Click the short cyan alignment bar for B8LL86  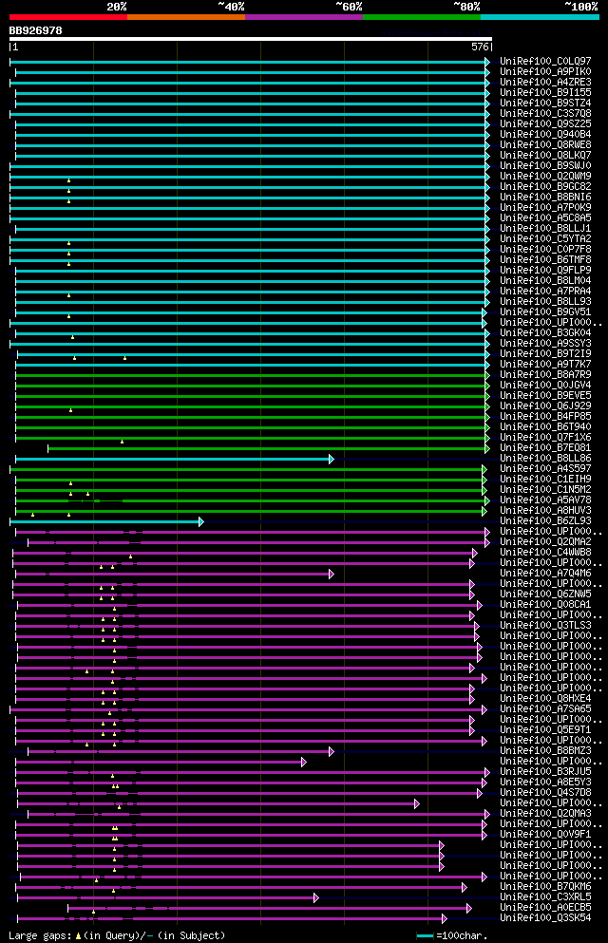pyautogui.click(x=175, y=459)
